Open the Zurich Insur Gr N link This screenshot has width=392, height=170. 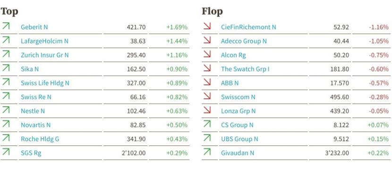pyautogui.click(x=44, y=55)
